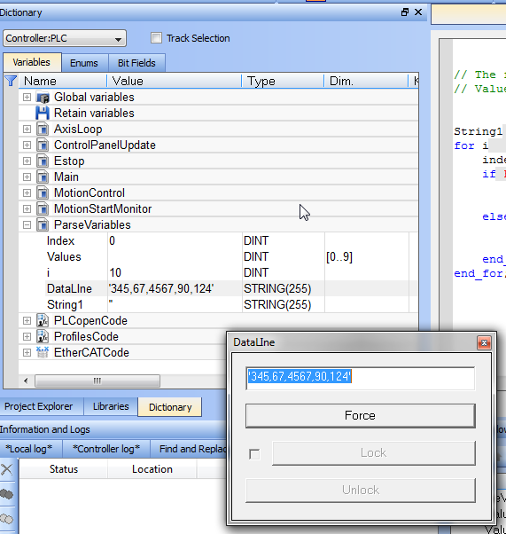The image size is (506, 534).
Task: Expand the Estop node
Action: coord(27,161)
